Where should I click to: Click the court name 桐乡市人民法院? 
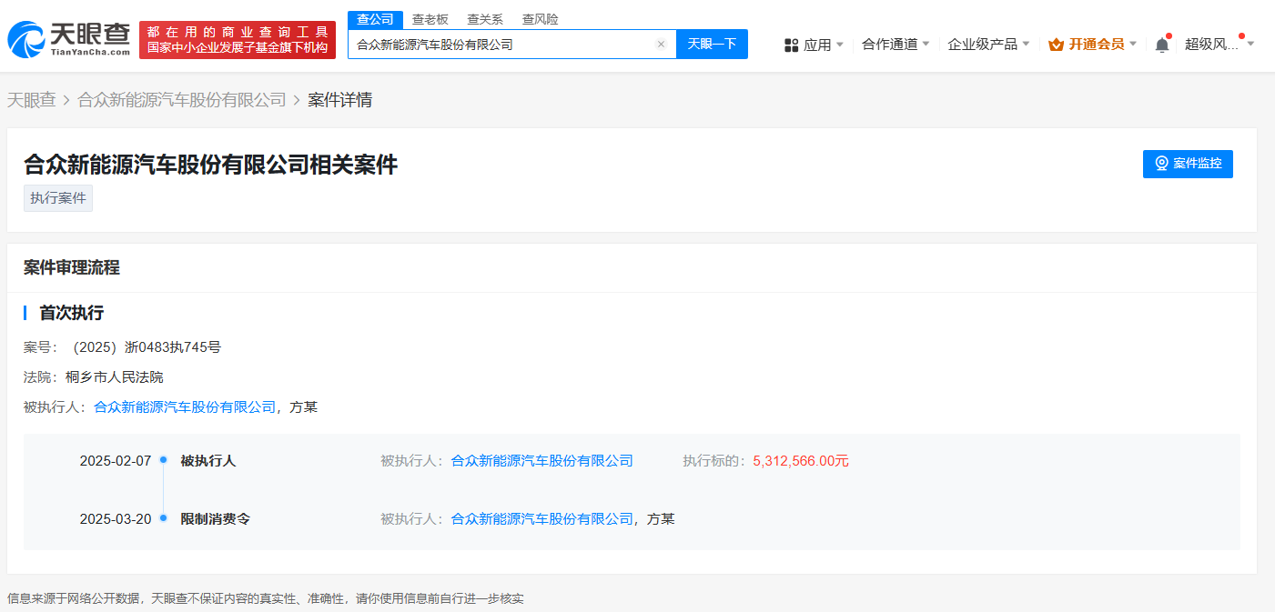click(115, 376)
